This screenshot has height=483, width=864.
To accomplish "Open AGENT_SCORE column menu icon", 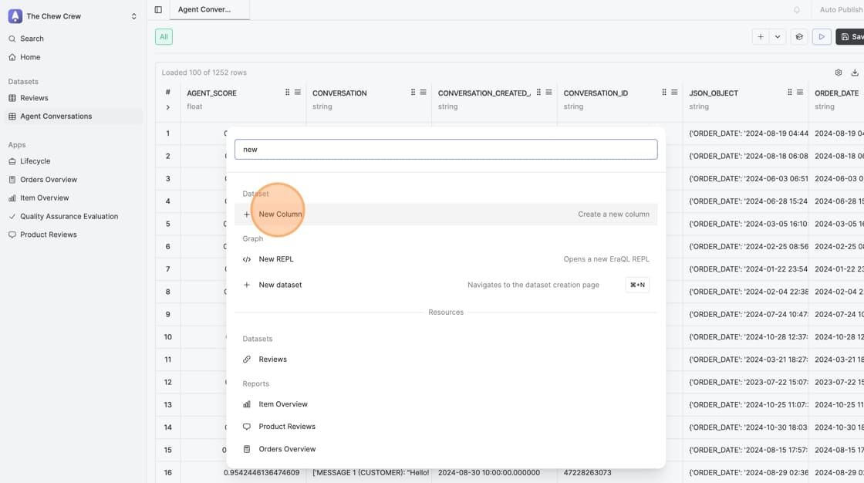I will [298, 93].
